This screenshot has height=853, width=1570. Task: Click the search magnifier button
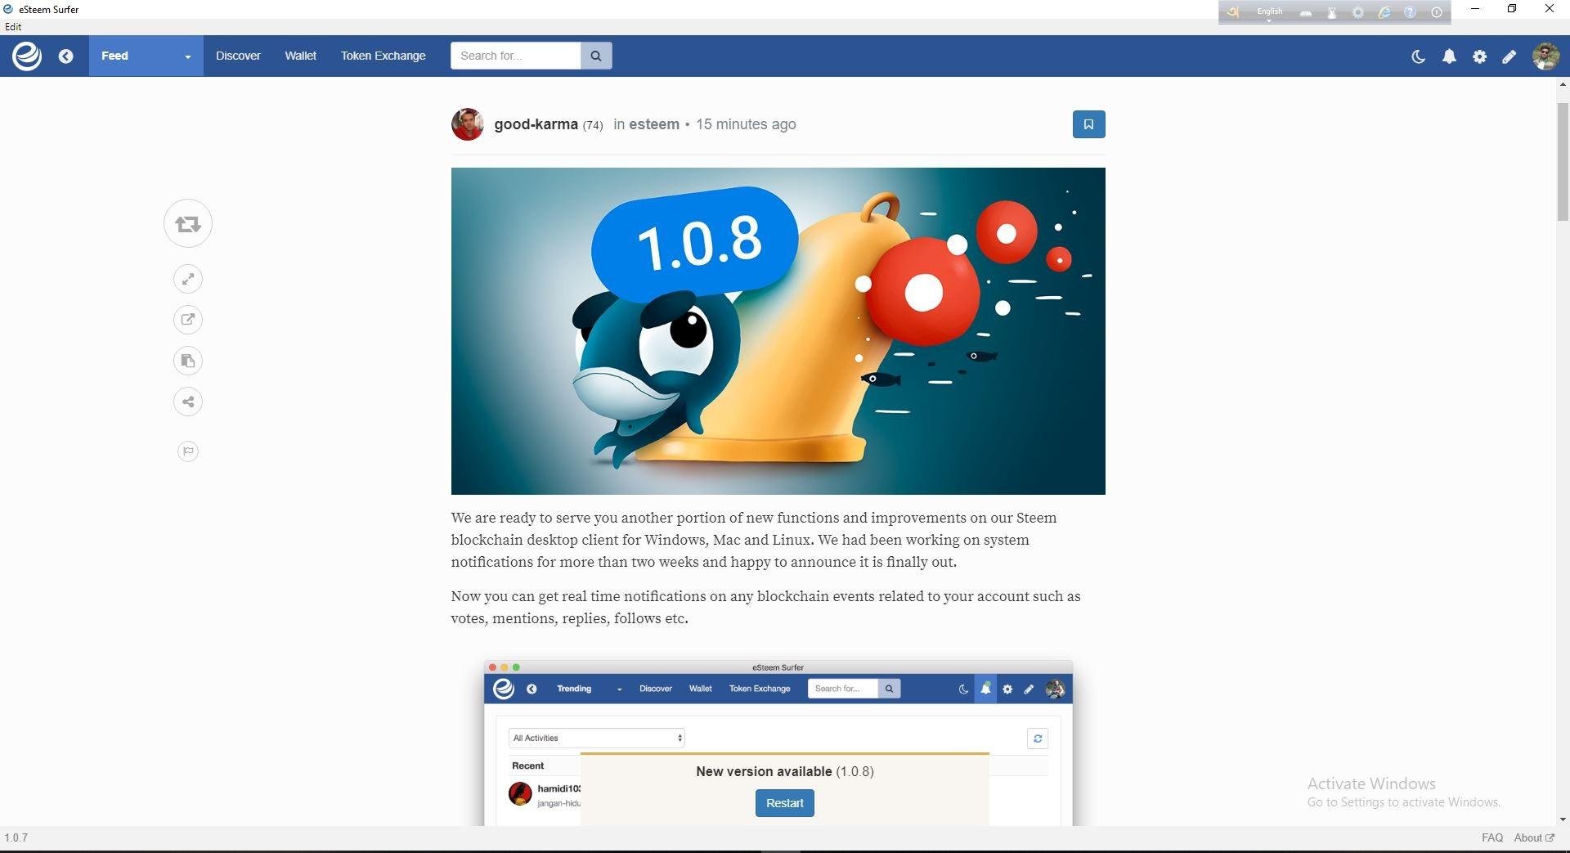click(596, 56)
